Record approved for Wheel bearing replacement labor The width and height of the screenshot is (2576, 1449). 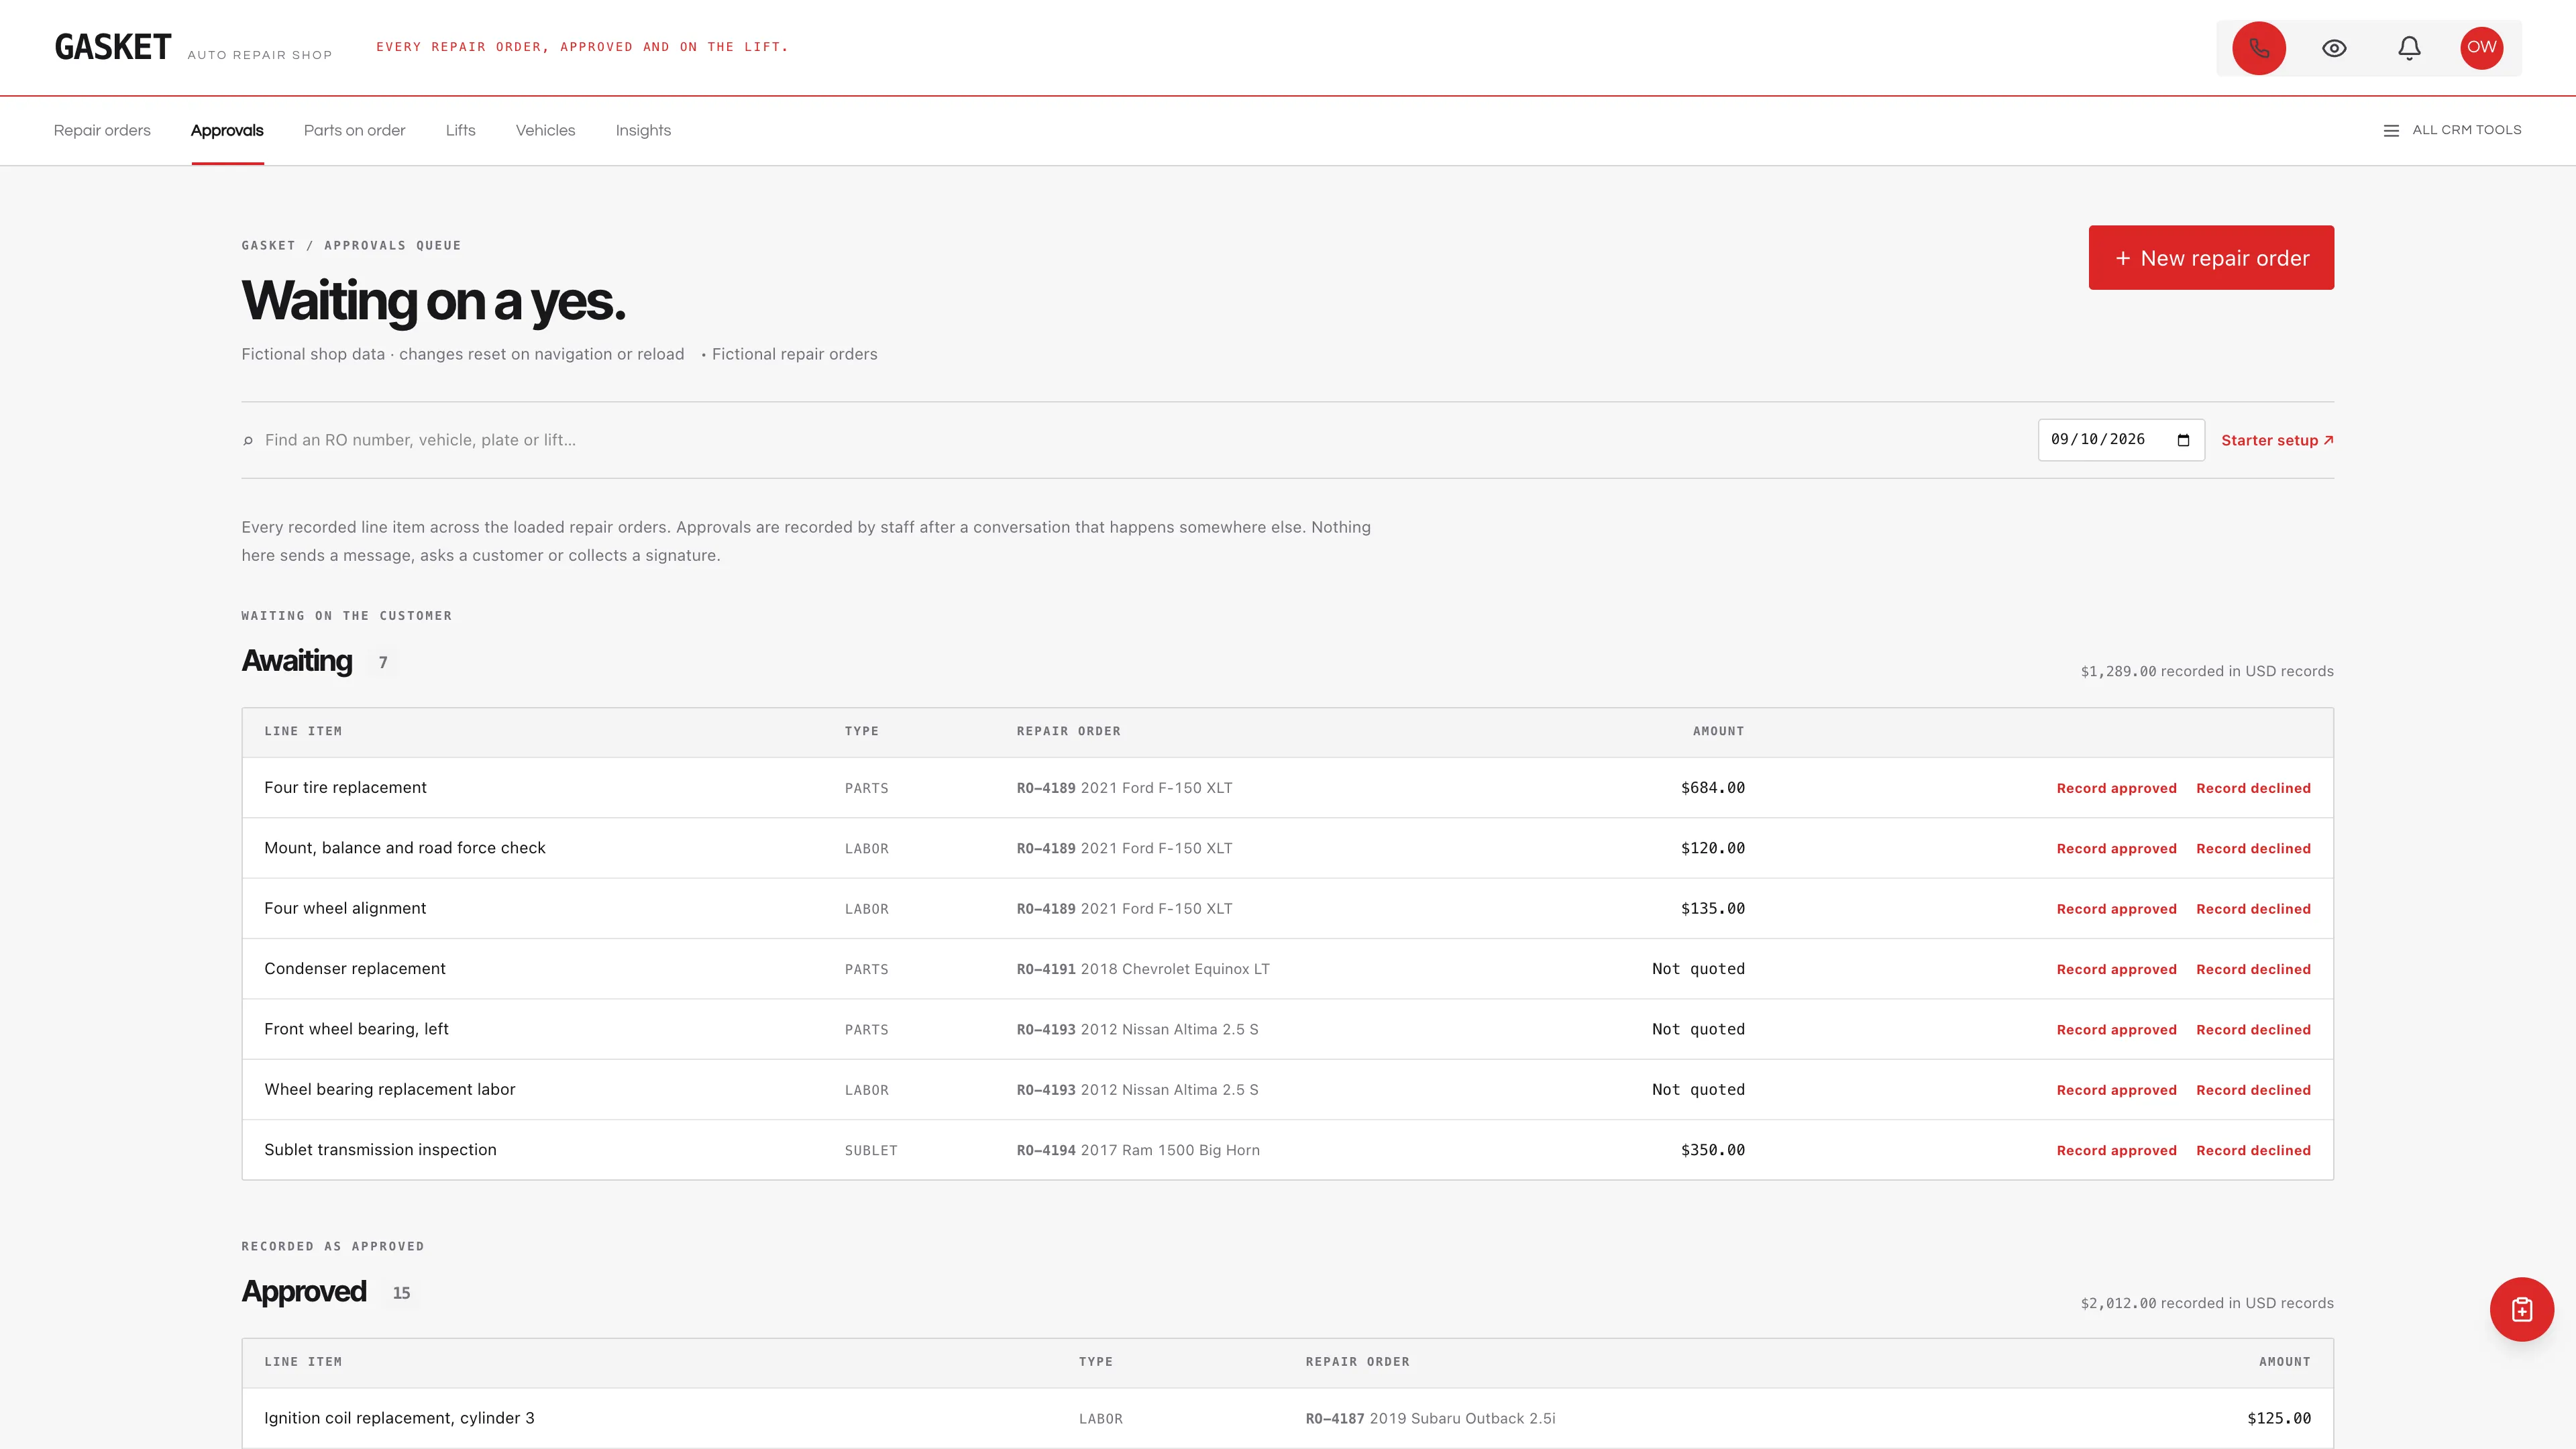pyautogui.click(x=2116, y=1090)
